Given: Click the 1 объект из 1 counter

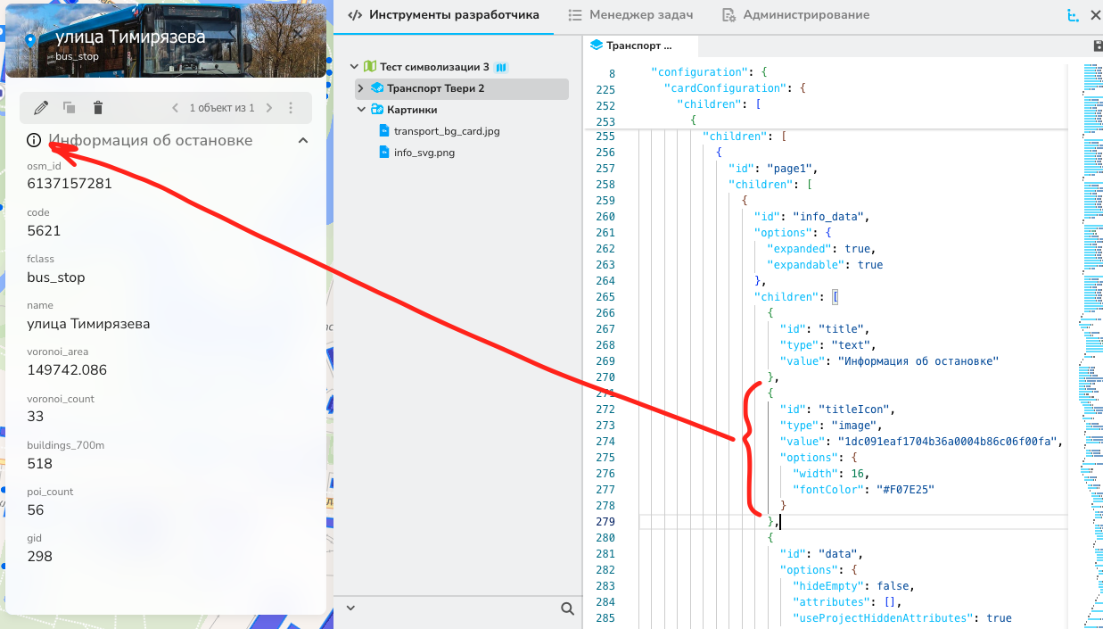Looking at the screenshot, I should [x=222, y=108].
